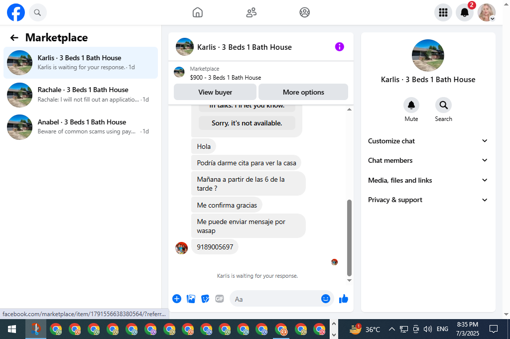The height and width of the screenshot is (339, 510).
Task: Expand Chat members section
Action: pos(428,160)
